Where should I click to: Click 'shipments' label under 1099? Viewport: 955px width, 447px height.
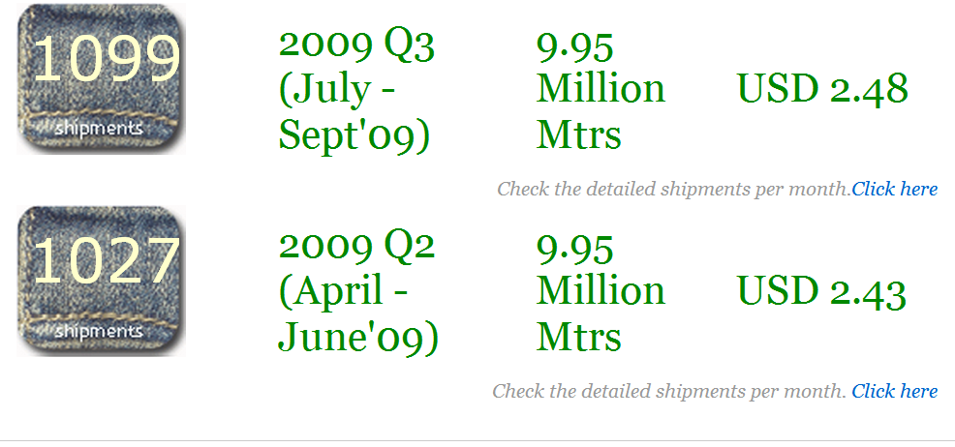[99, 129]
